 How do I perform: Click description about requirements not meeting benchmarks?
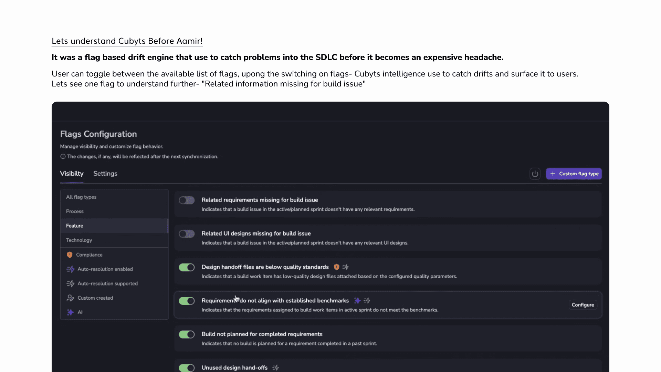click(x=320, y=310)
